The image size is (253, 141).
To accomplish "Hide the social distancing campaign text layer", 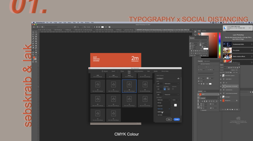I will (x=221, y=94).
